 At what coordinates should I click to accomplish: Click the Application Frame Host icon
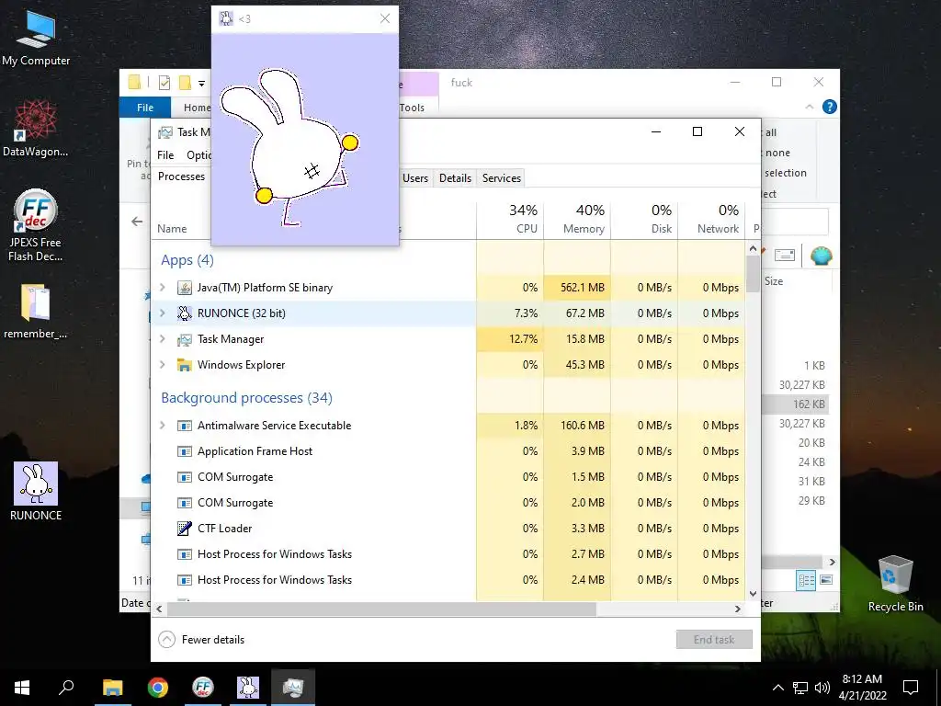[x=184, y=451]
